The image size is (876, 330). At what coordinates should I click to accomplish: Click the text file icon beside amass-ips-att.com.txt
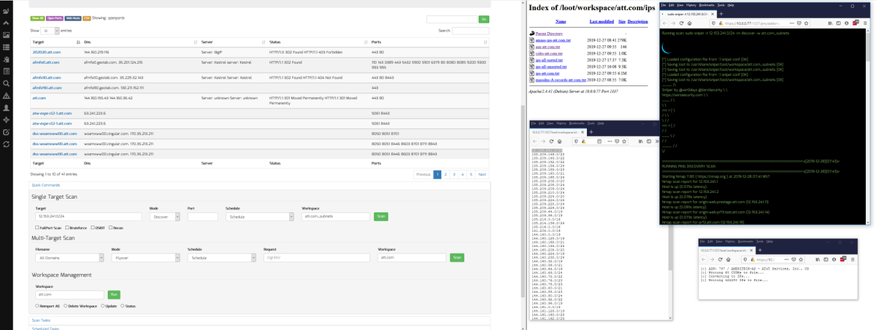[531, 40]
